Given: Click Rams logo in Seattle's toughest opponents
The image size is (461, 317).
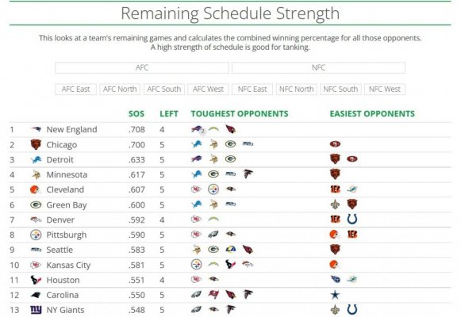Looking at the screenshot, I should pyautogui.click(x=230, y=249).
